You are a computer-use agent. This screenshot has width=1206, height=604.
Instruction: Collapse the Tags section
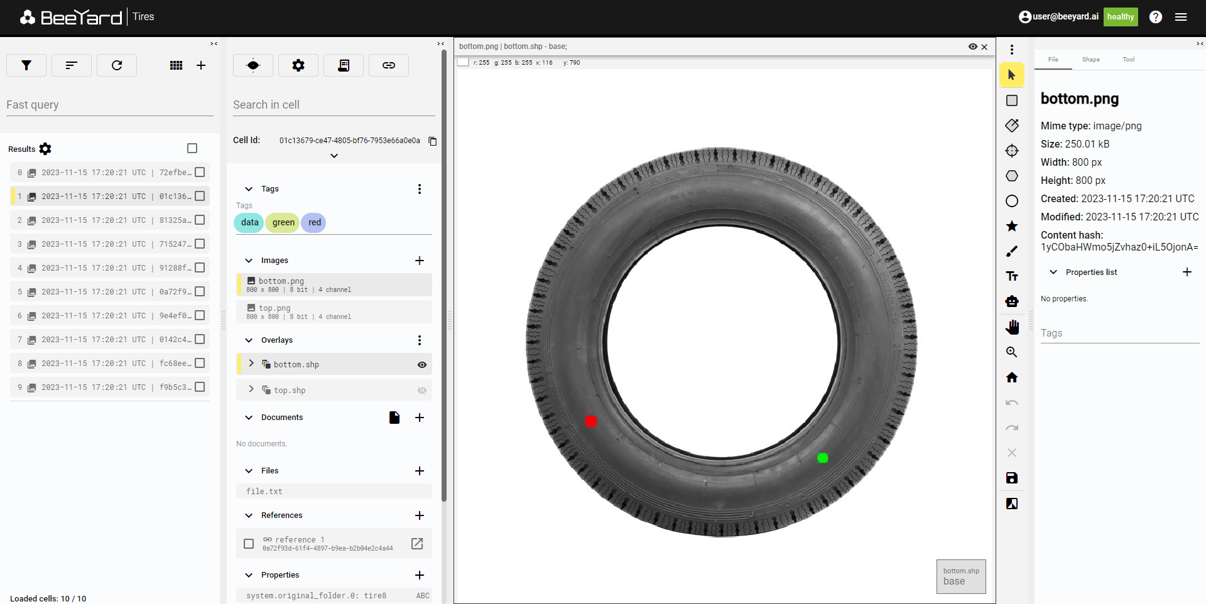pos(249,189)
